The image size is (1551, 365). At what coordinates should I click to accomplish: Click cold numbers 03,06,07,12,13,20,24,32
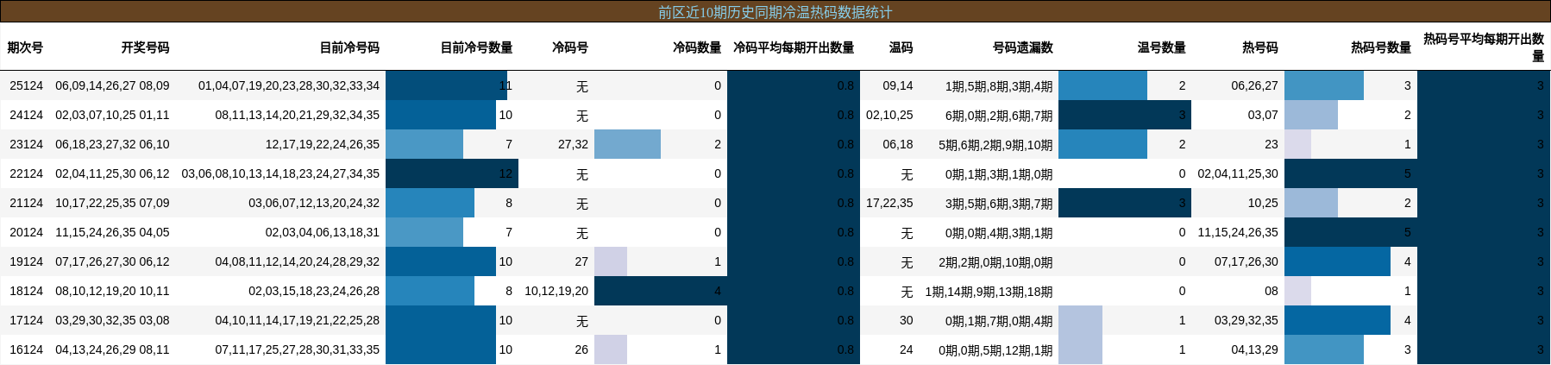click(314, 203)
